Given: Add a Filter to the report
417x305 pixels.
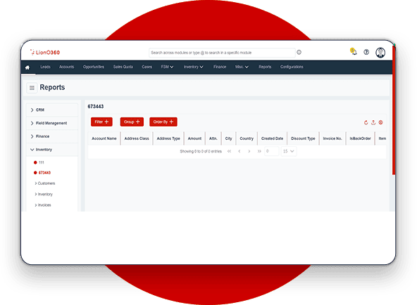Looking at the screenshot, I should point(101,122).
